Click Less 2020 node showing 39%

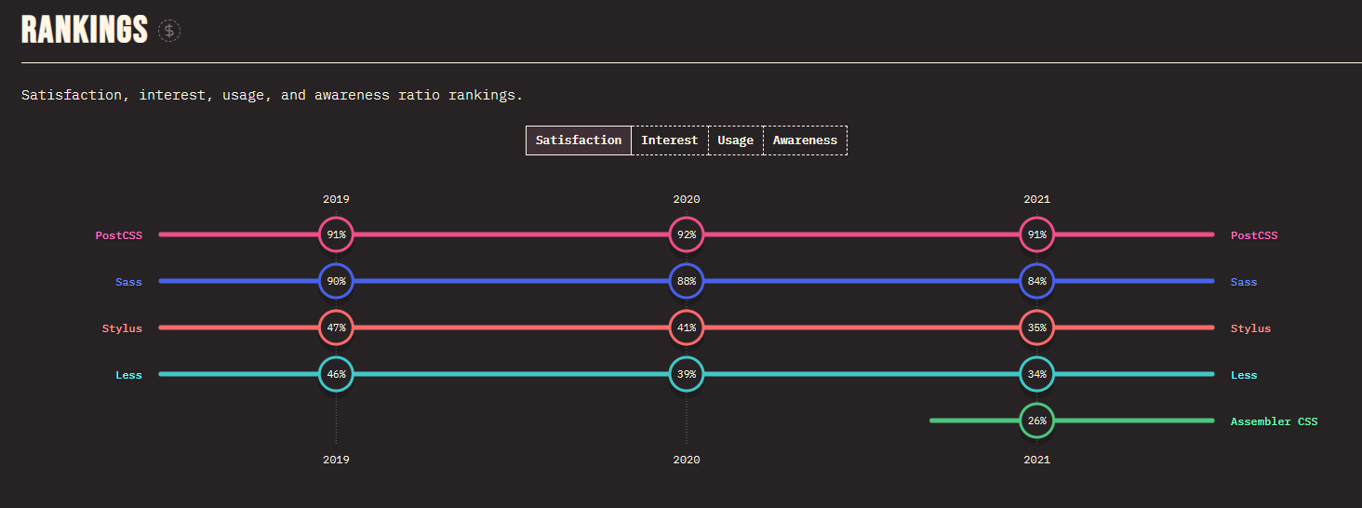click(x=687, y=374)
